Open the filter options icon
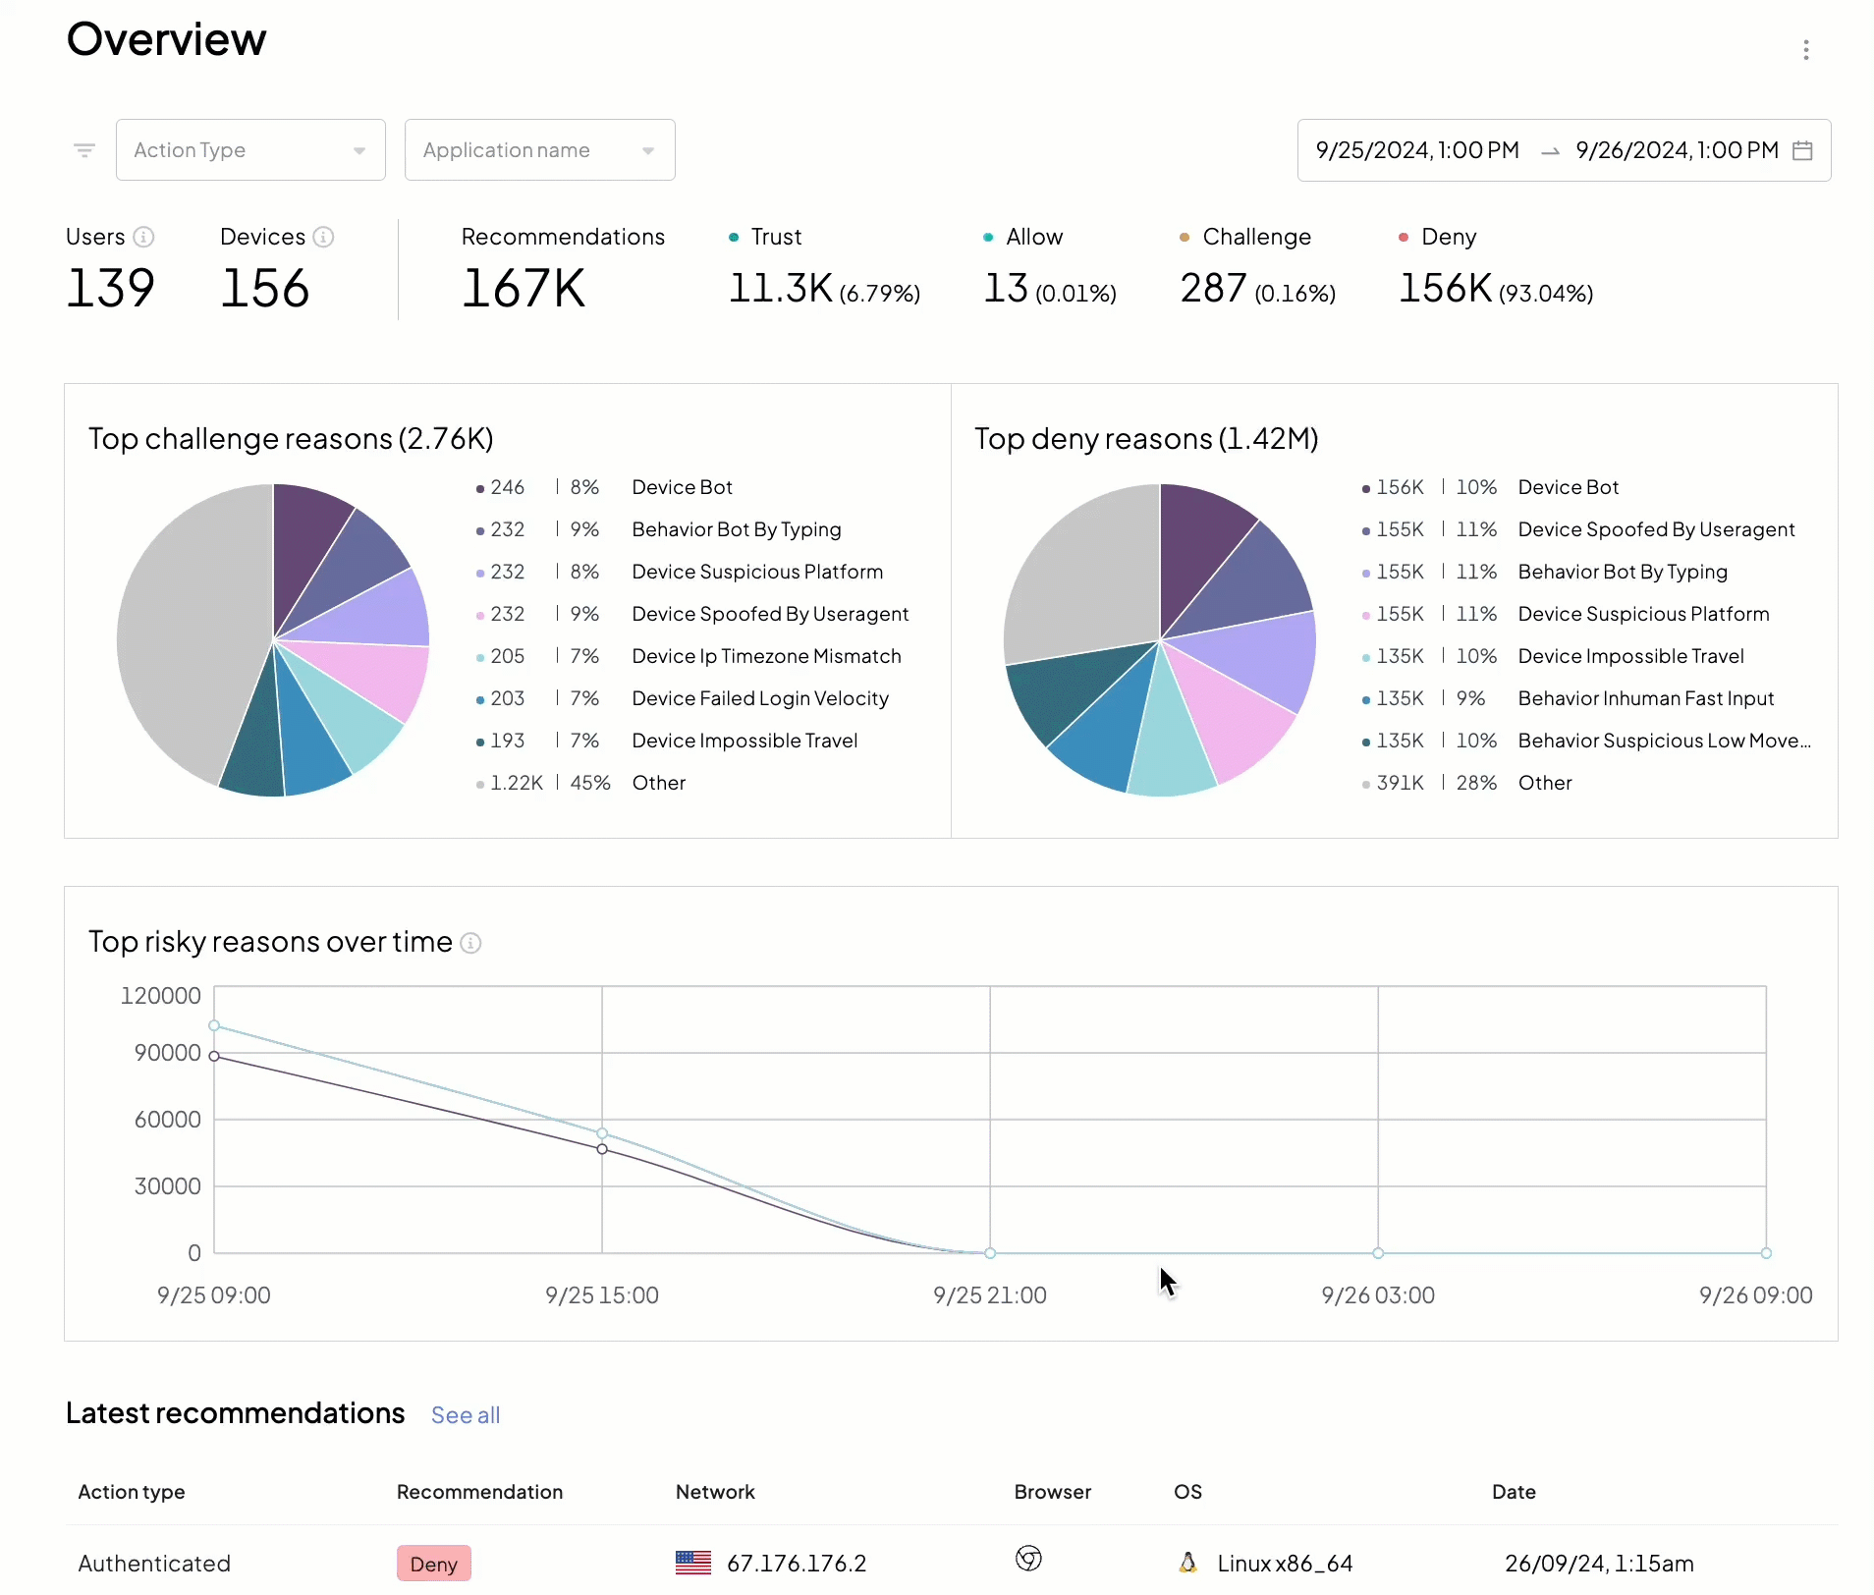The image size is (1874, 1595). [84, 149]
